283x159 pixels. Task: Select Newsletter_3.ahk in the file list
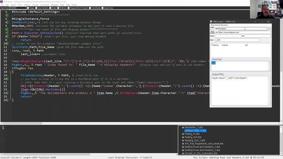194,128
